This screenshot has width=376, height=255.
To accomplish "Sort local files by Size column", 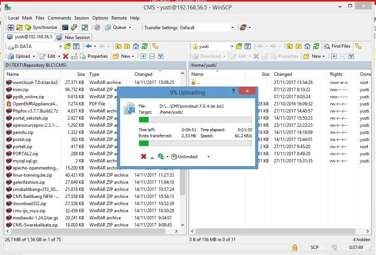I will pyautogui.click(x=74, y=74).
